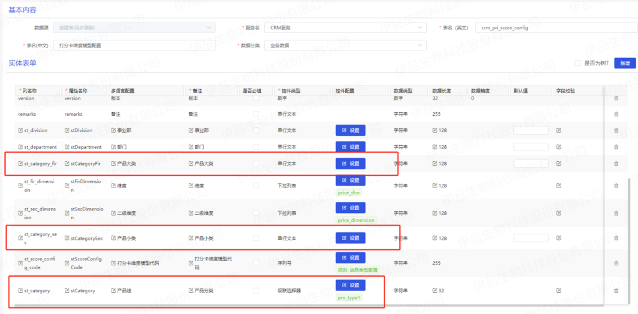Screen dimensions: 638x314
Task: Click the 表名（英文） input field
Action: (x=556, y=27)
